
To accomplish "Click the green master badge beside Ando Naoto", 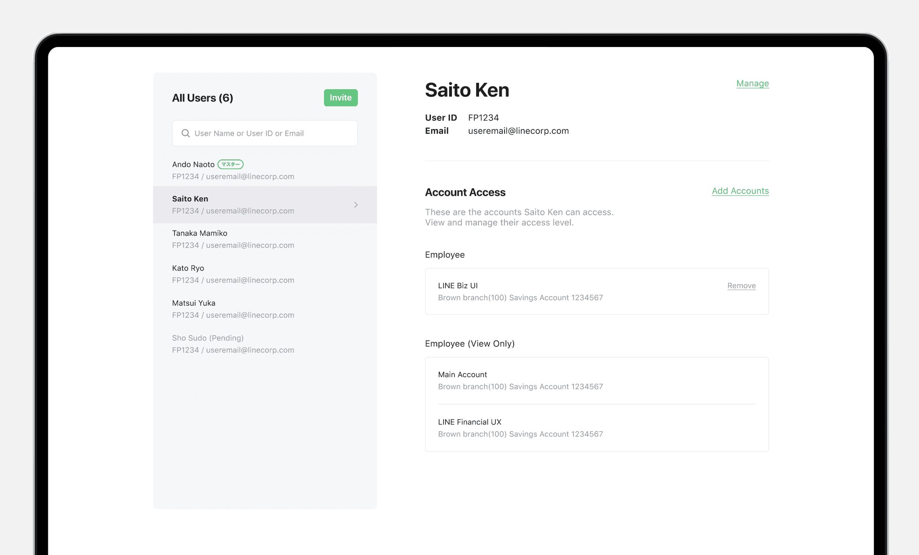I will [230, 164].
